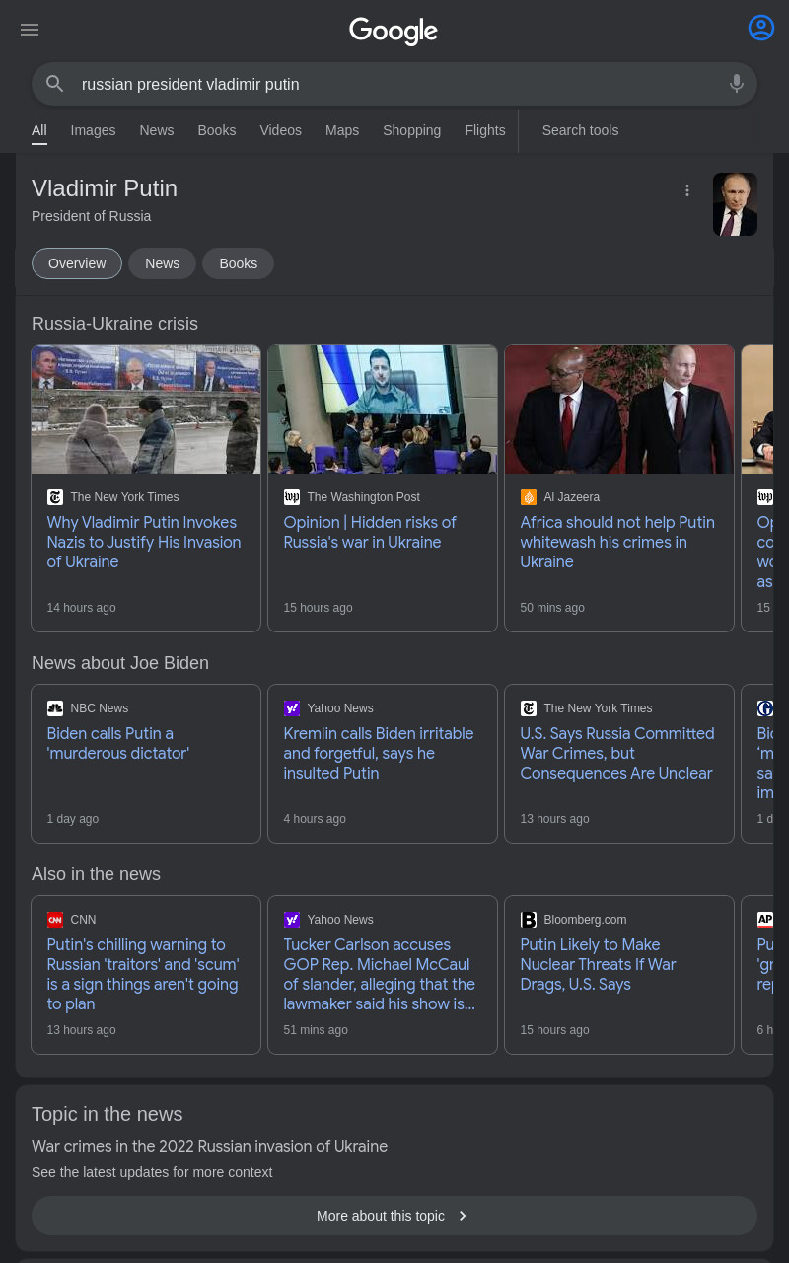Open the Al Jazeera article photo
Viewport: 789px width, 1263px height.
619,409
